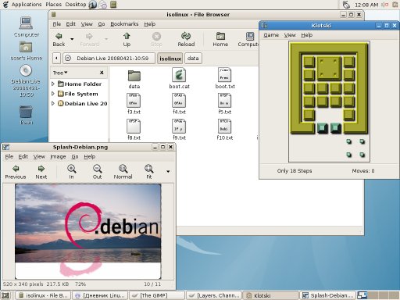400x300 pixels.
Task: Show next image in viewer
Action: [x=41, y=172]
